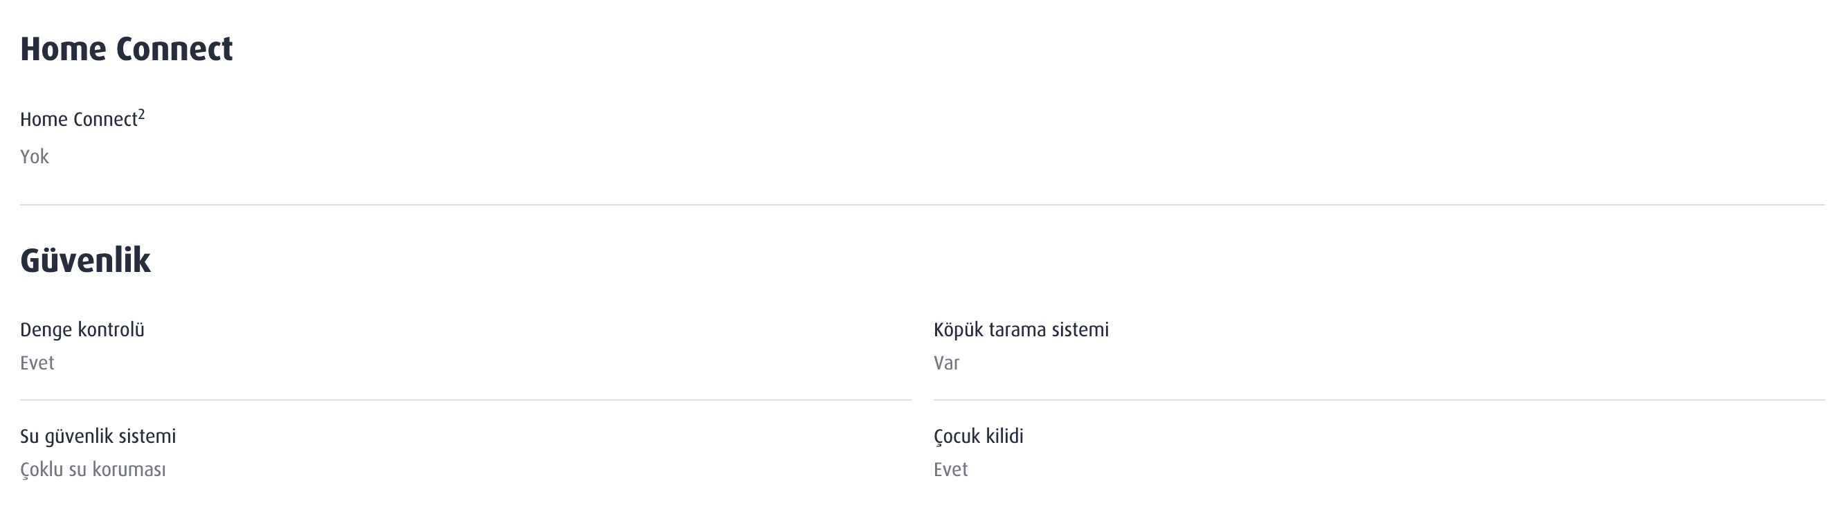
Task: Click the Köpük tarama sistemi label
Action: [x=1021, y=330]
